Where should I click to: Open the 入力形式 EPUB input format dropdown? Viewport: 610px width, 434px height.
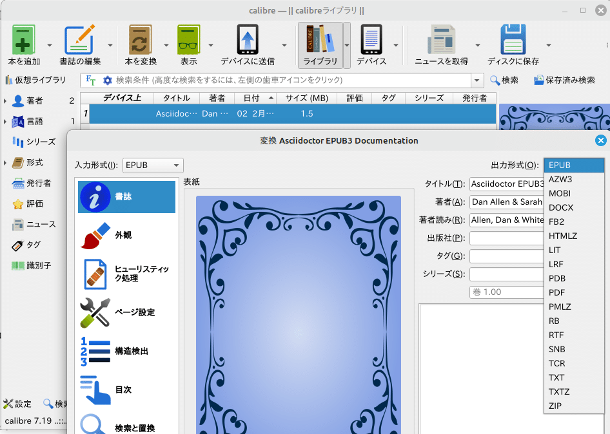point(152,165)
